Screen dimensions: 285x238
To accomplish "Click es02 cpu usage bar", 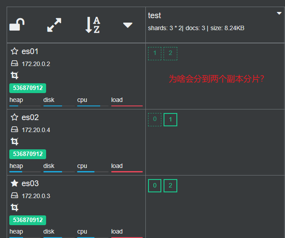I will [x=93, y=172].
